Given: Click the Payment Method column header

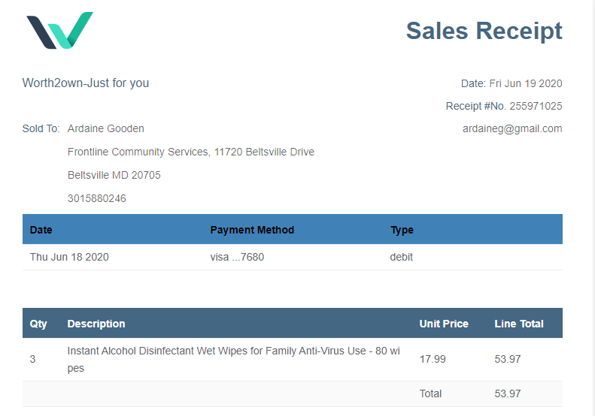Looking at the screenshot, I should click(252, 230).
